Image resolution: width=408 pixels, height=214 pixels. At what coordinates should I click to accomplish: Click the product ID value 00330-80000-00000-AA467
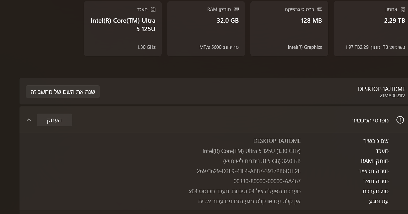(267, 181)
